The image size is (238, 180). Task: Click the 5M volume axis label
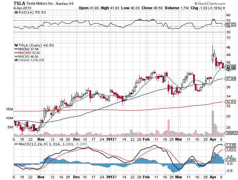point(10,127)
